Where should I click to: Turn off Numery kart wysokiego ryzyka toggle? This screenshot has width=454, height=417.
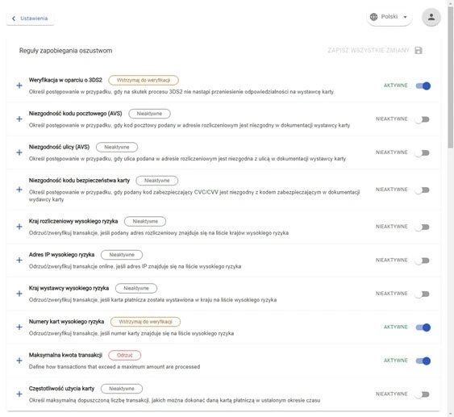pos(423,327)
